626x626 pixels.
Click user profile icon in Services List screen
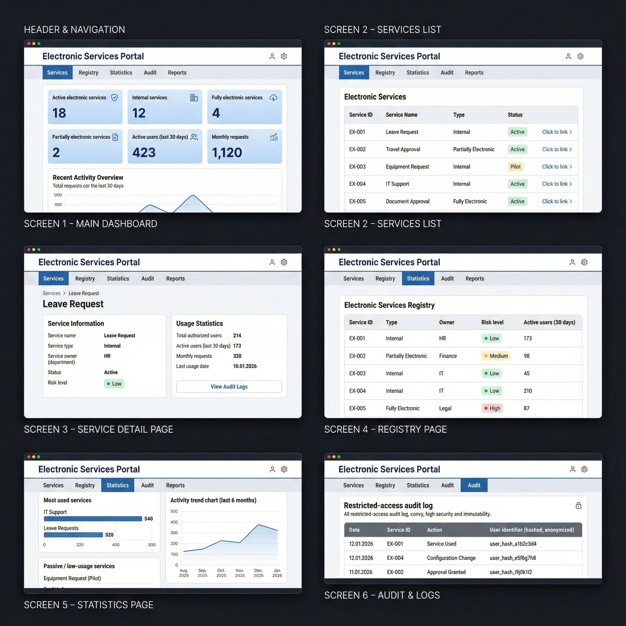tap(568, 56)
